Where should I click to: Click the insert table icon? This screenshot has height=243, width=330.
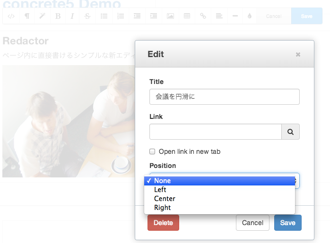coord(187,16)
